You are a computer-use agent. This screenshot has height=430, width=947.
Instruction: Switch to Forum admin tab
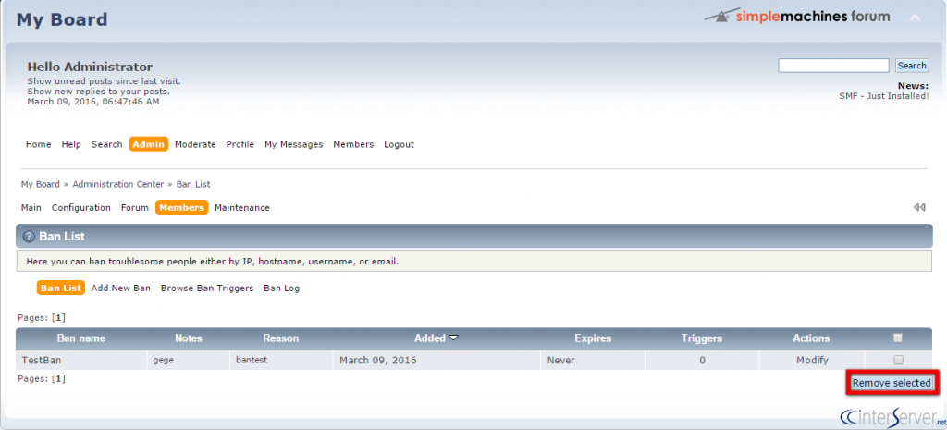(135, 207)
